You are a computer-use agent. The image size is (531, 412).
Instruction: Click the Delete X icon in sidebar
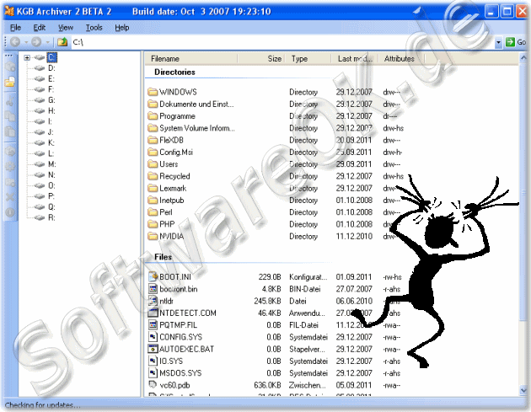click(x=10, y=196)
